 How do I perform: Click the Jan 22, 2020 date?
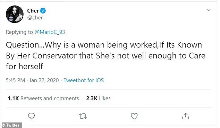point(44,80)
